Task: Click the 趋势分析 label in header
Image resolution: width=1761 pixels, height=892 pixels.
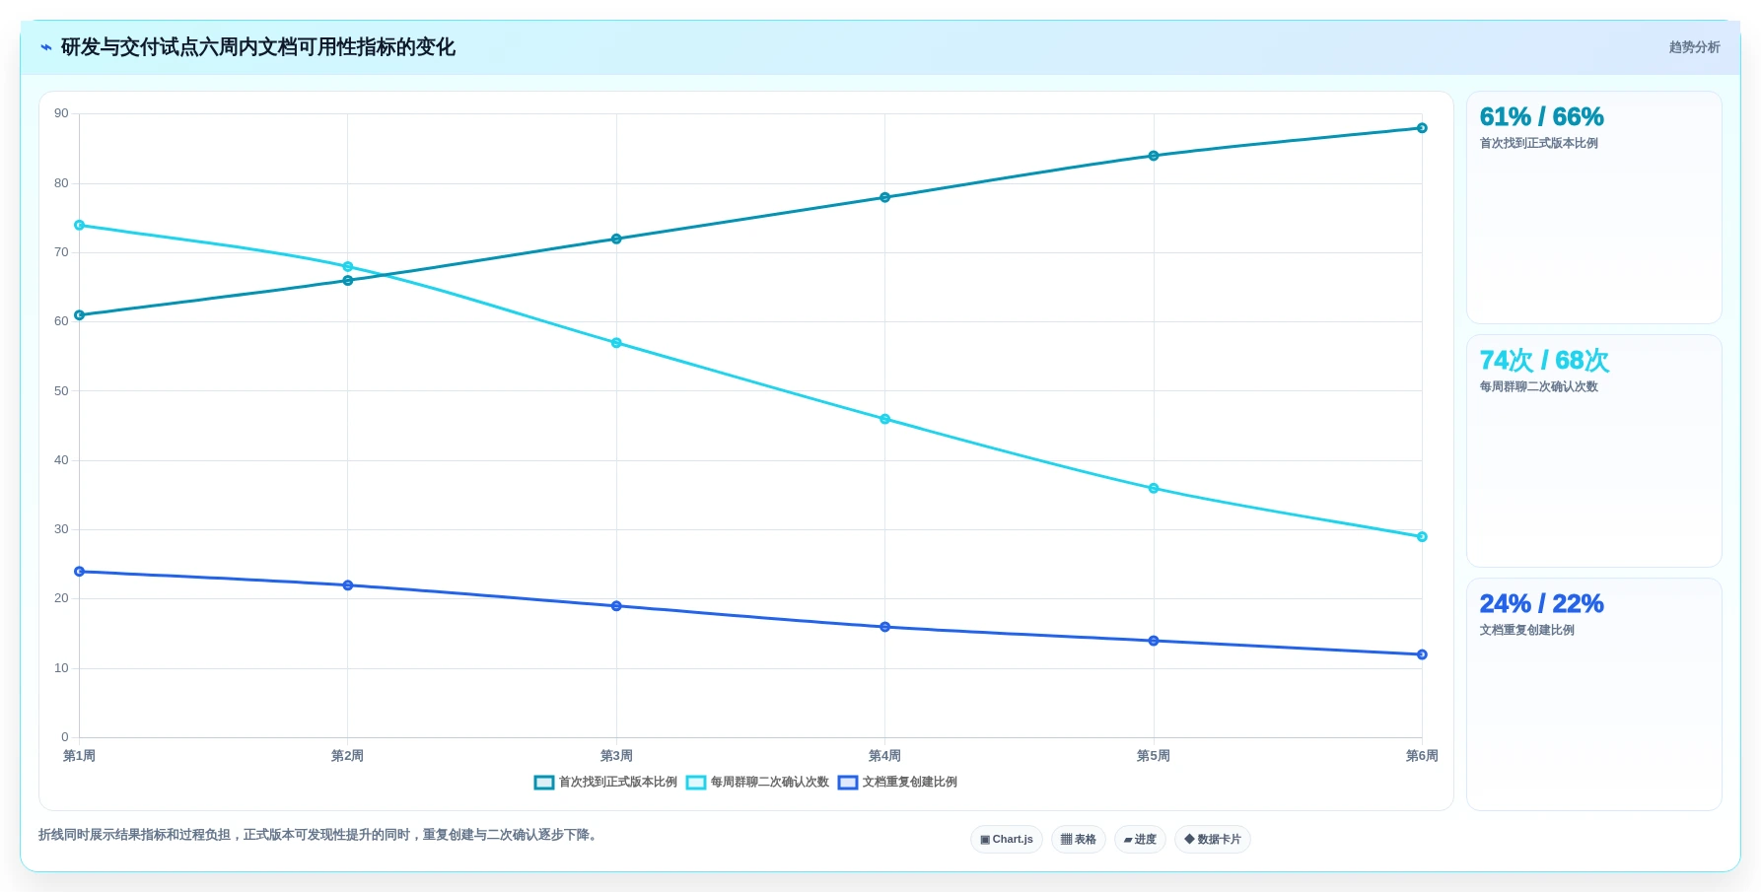Action: tap(1694, 47)
